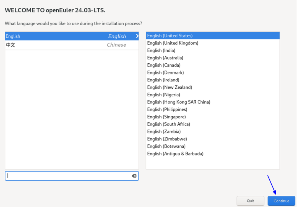Choose English (Hong Kong SAR China) locale
Image resolution: width=297 pixels, height=207 pixels.
tap(213, 102)
